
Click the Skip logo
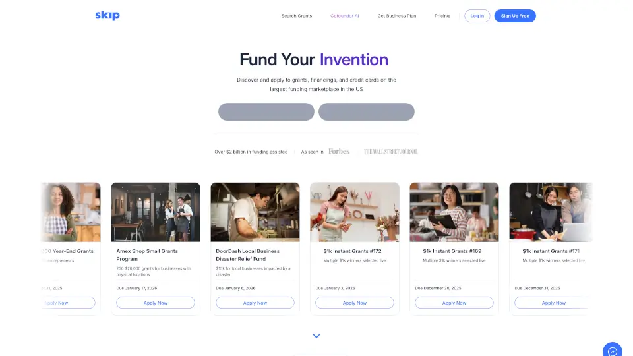coord(107,15)
